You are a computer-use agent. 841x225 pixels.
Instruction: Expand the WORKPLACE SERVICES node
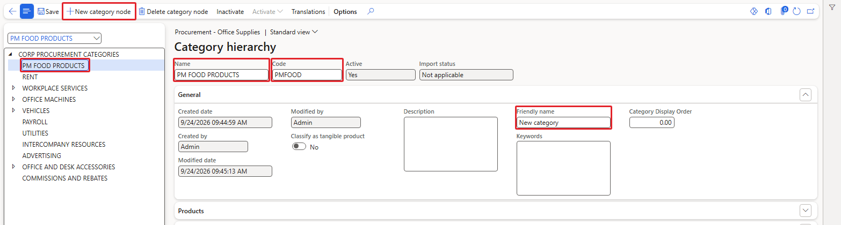click(x=13, y=88)
